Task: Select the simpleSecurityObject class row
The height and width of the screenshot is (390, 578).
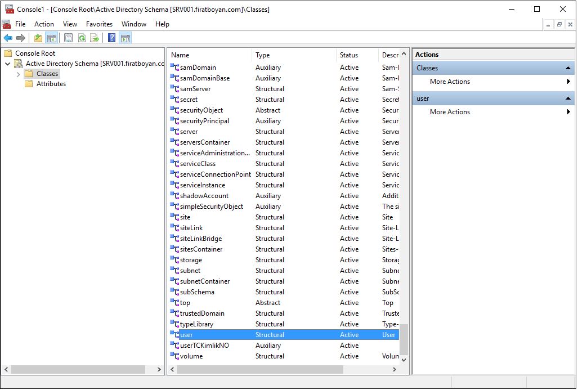Action: [284, 206]
